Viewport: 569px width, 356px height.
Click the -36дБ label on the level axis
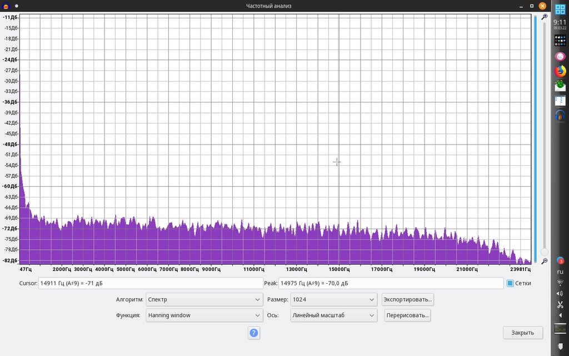[x=10, y=102]
